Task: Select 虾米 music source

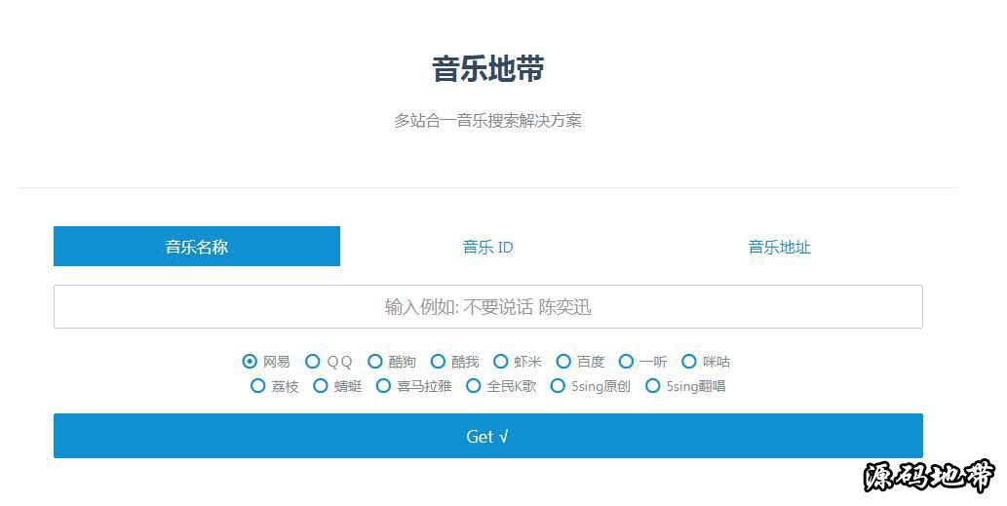Action: point(501,362)
